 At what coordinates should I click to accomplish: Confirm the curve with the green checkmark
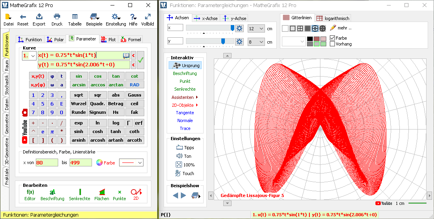point(141,60)
